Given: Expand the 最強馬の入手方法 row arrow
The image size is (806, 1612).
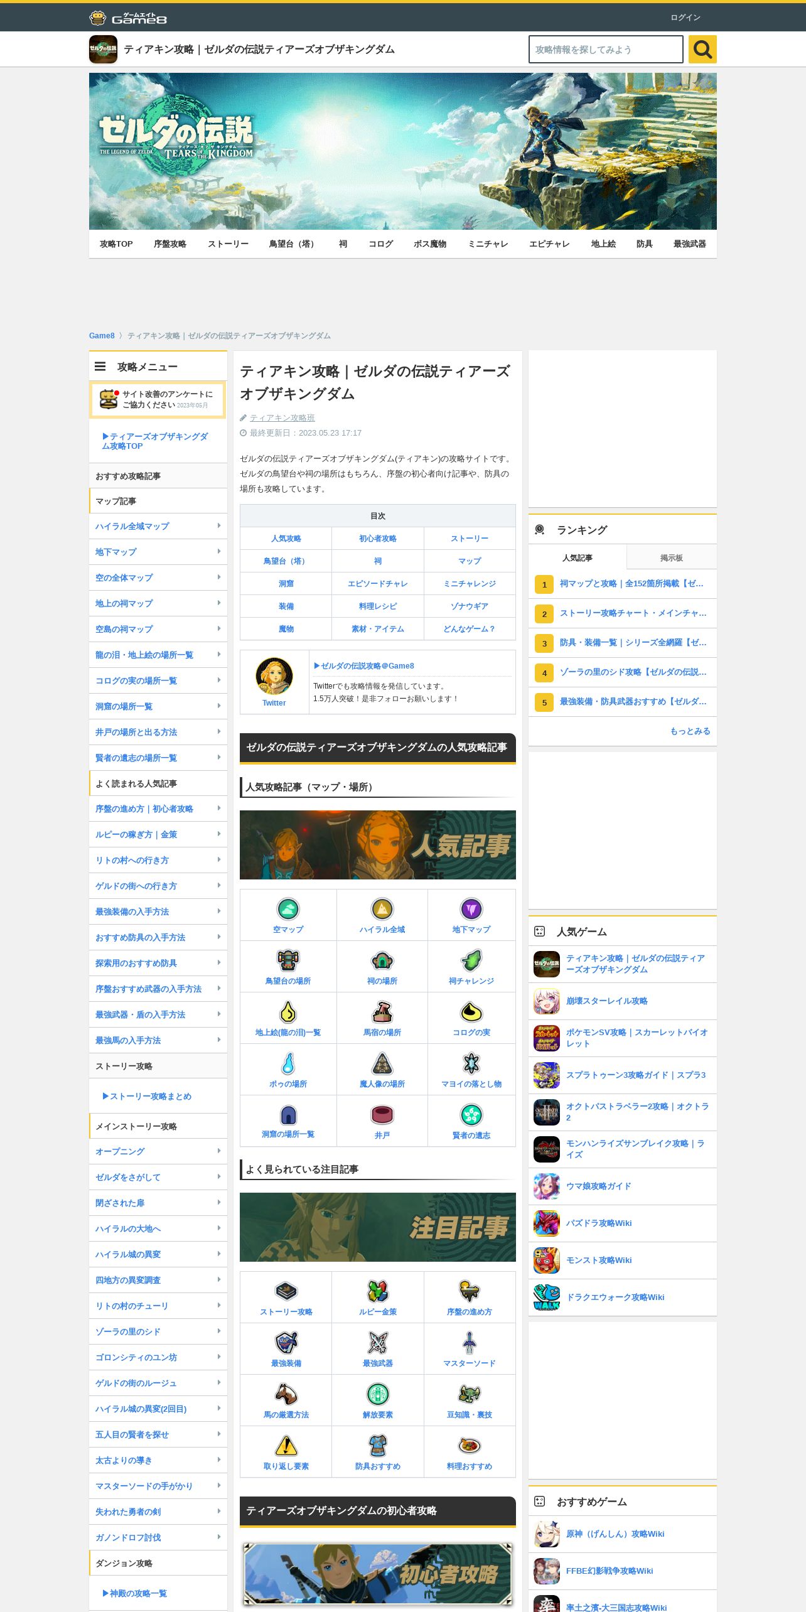Looking at the screenshot, I should pyautogui.click(x=218, y=1040).
